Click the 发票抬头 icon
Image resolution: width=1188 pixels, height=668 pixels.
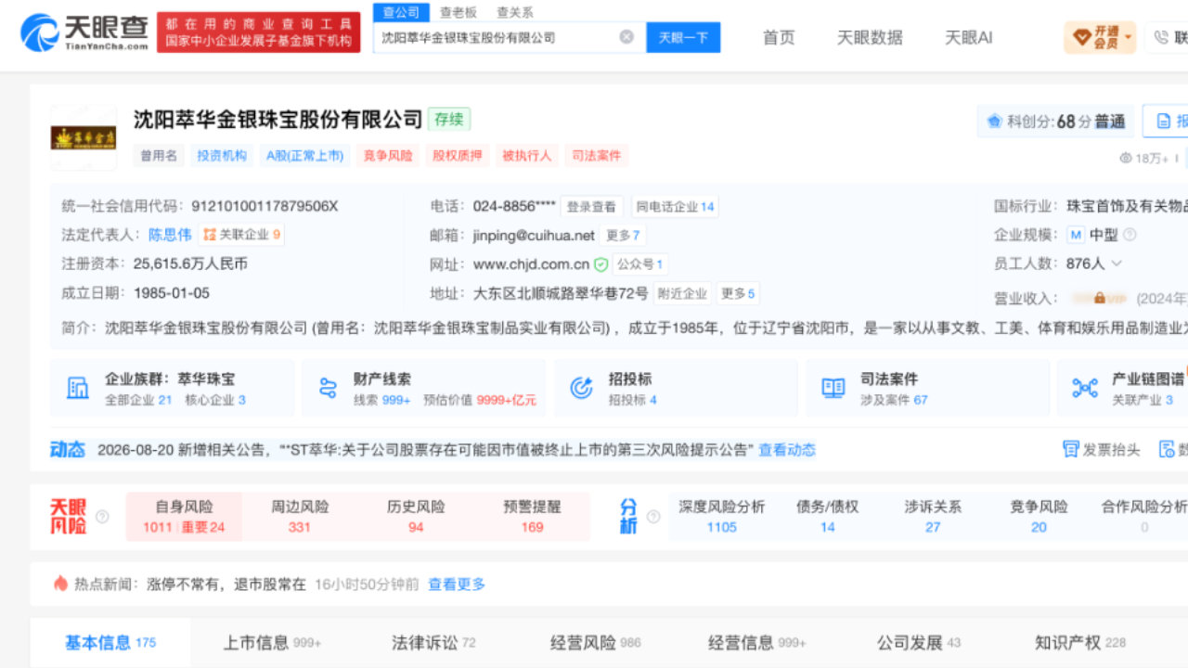point(1070,449)
